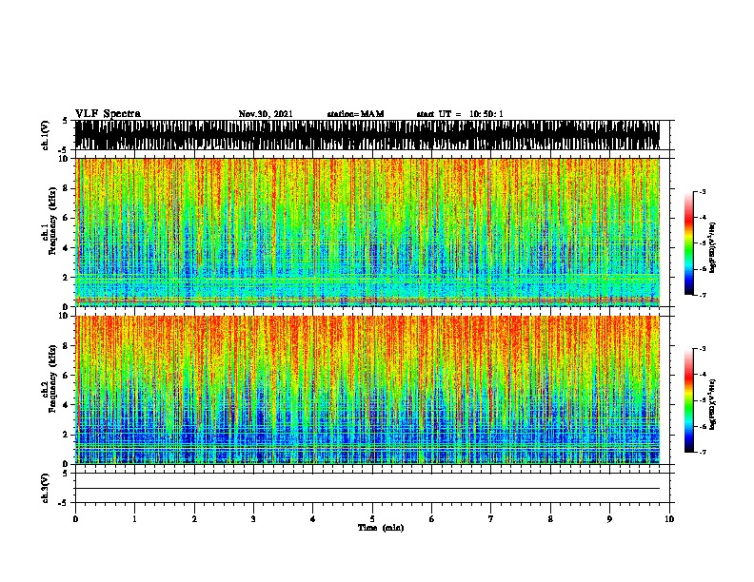The height and width of the screenshot is (582, 754).
Task: Click the ch.2 colorbar log(PSD) label
Action: click(713, 404)
